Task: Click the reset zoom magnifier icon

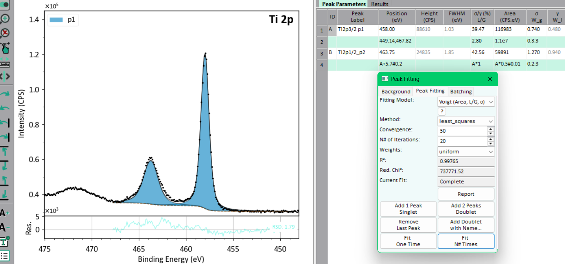Action: (5, 33)
